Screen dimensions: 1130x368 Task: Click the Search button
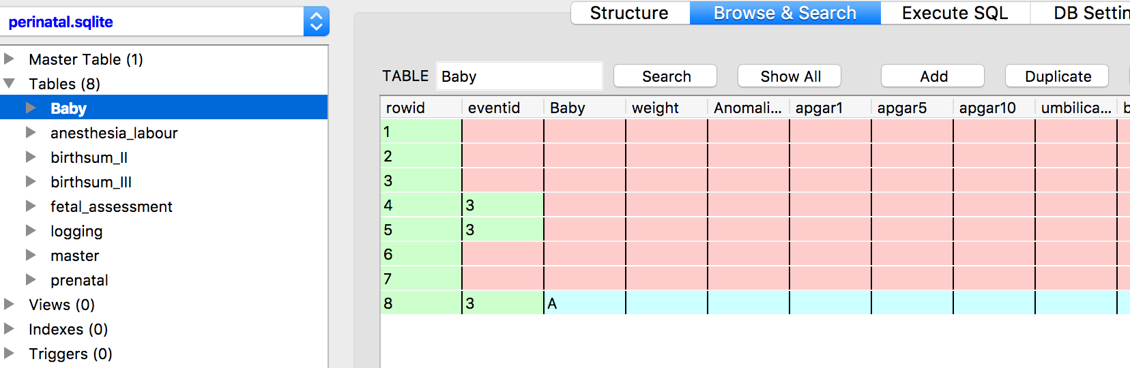click(x=666, y=76)
